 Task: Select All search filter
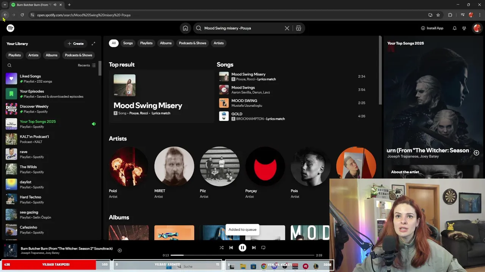(x=113, y=43)
